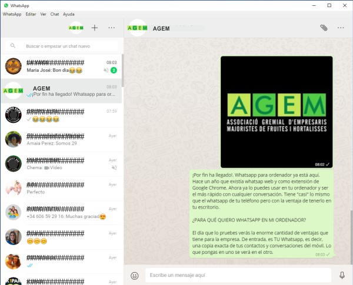Click AGEM contact avatar in conversation header
This screenshot has width=353, height=285.
137,28
